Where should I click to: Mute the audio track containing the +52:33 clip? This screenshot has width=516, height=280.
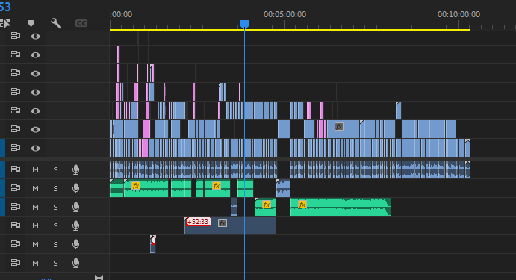point(35,225)
